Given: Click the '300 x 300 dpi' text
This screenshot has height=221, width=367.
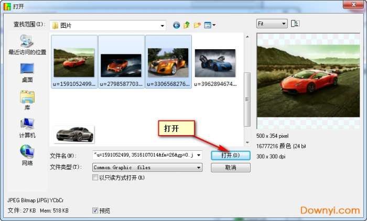Looking at the screenshot, I should 271,157.
